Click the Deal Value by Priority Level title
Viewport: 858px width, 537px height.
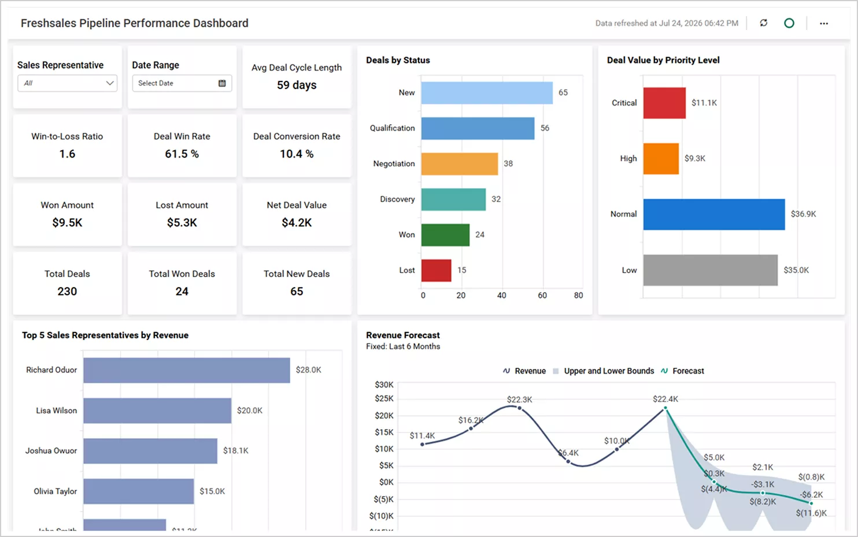(x=663, y=60)
